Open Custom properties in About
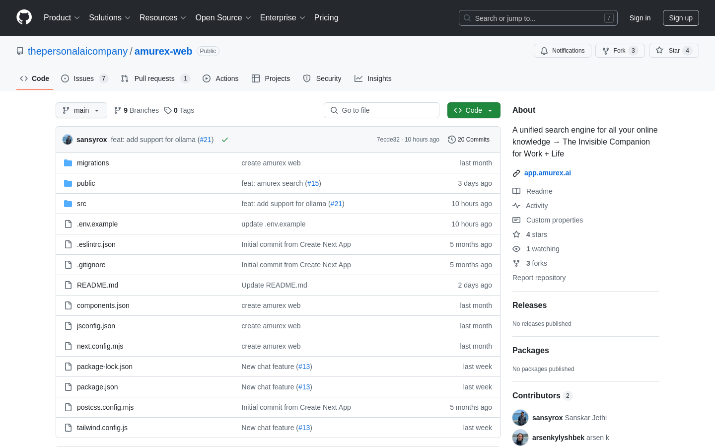The width and height of the screenshot is (715, 447). click(x=548, y=220)
